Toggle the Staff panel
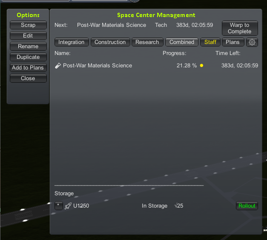267x240 pixels. coord(210,42)
